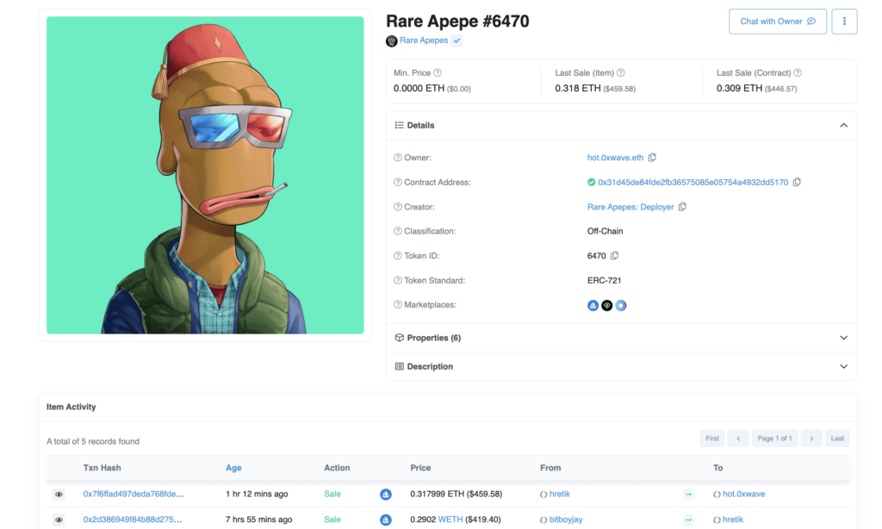Click the Min. Price help icon
Viewport: 882px width, 529px height.
point(438,73)
